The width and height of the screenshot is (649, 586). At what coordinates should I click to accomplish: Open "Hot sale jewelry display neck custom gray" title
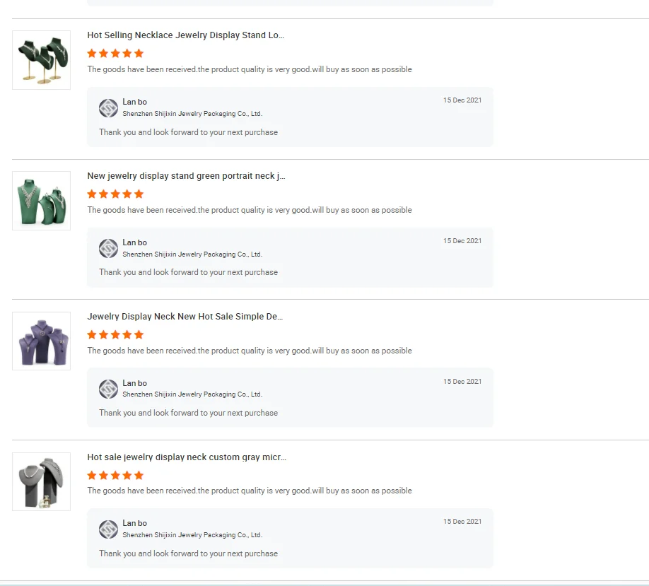pyautogui.click(x=187, y=457)
